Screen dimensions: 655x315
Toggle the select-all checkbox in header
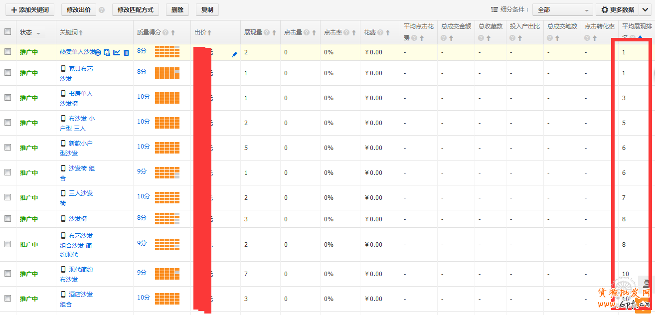pyautogui.click(x=7, y=32)
